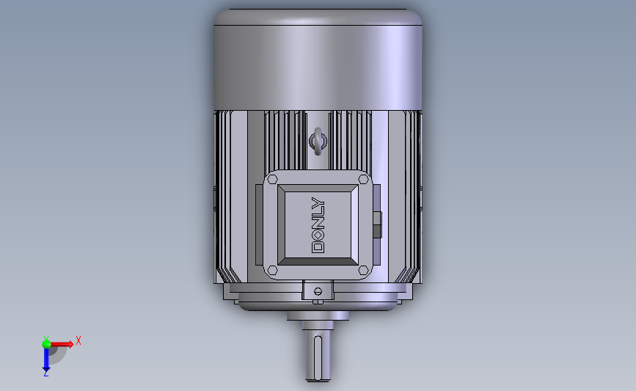This screenshot has width=636, height=391.
Task: Select the lower-right corner screw of the terminal box
Action: coord(363,270)
